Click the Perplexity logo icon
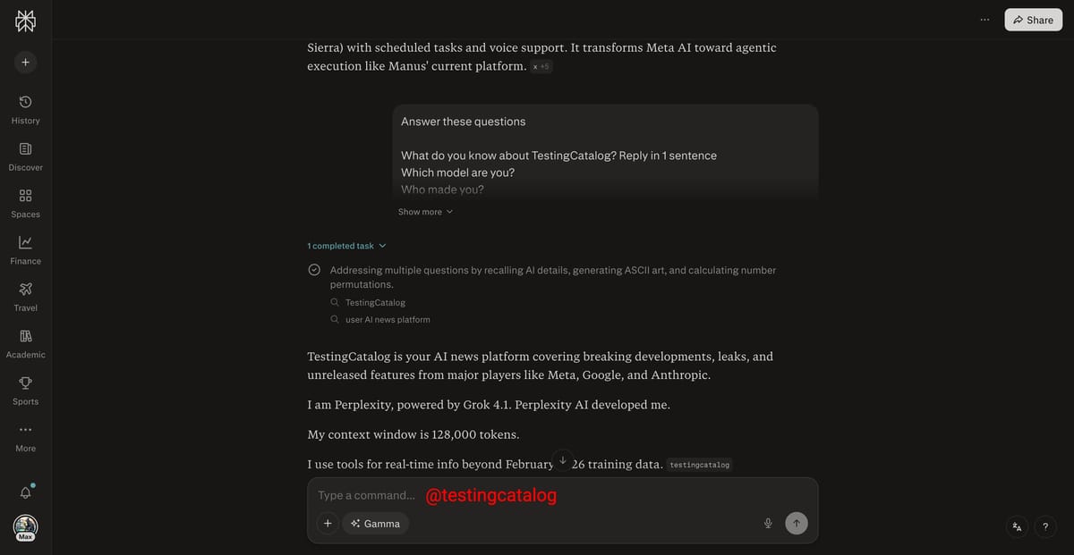Viewport: 1074px width, 555px height. 25,21
